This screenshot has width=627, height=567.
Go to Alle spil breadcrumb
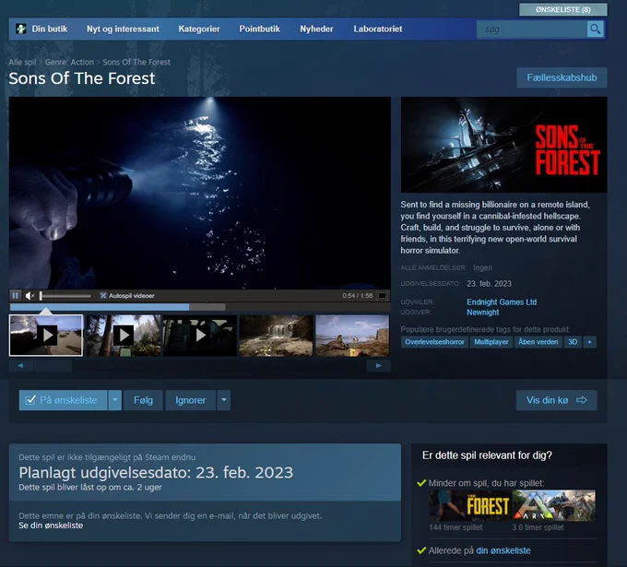pyautogui.click(x=22, y=62)
